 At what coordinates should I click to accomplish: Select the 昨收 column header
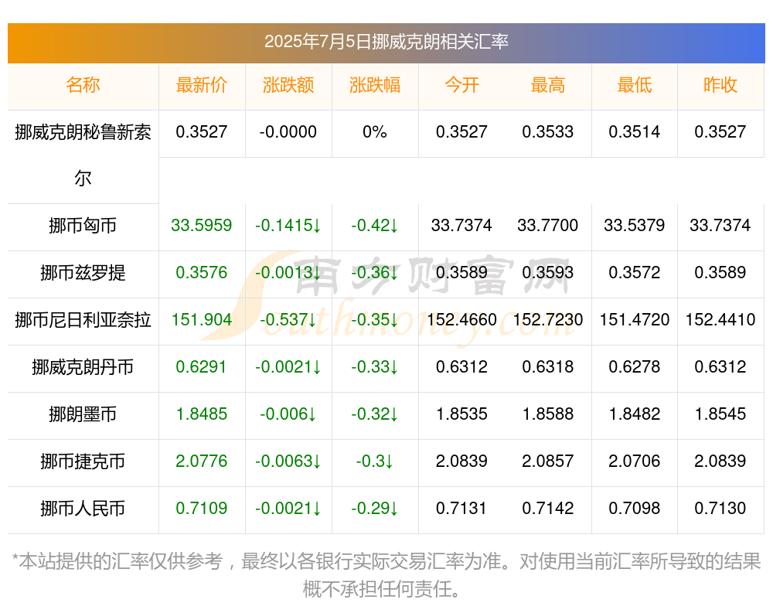click(x=720, y=85)
